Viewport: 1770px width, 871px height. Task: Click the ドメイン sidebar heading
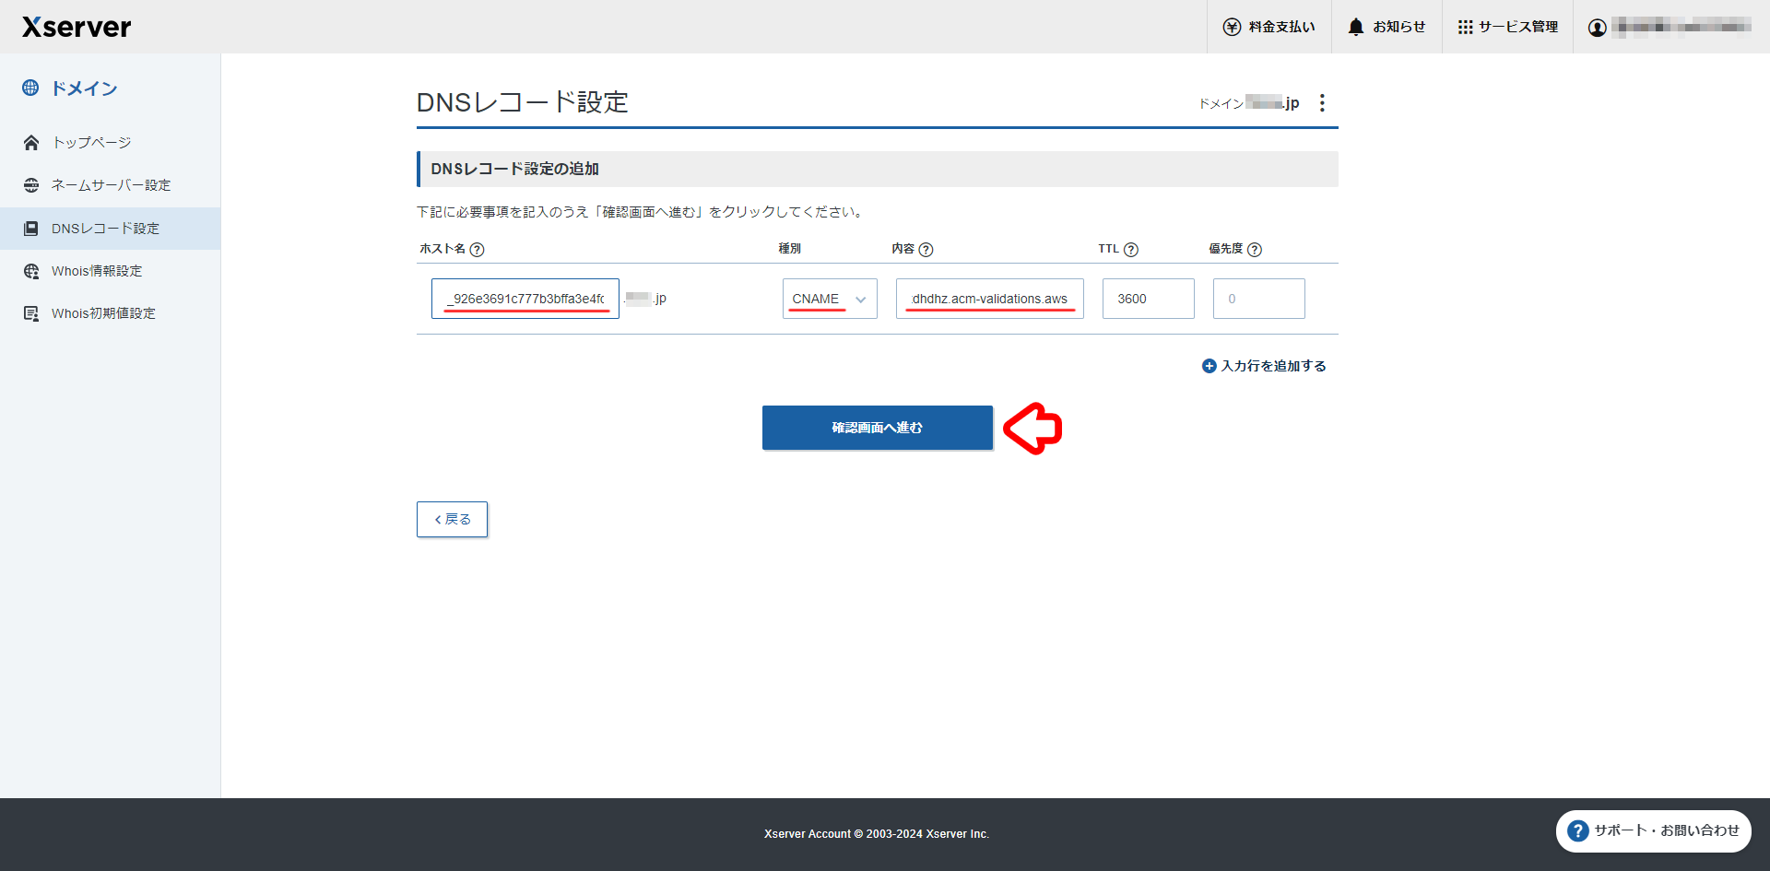pos(84,88)
